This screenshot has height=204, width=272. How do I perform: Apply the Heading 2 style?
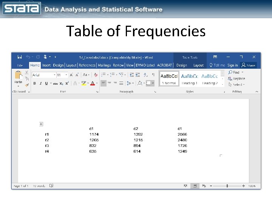click(x=210, y=79)
